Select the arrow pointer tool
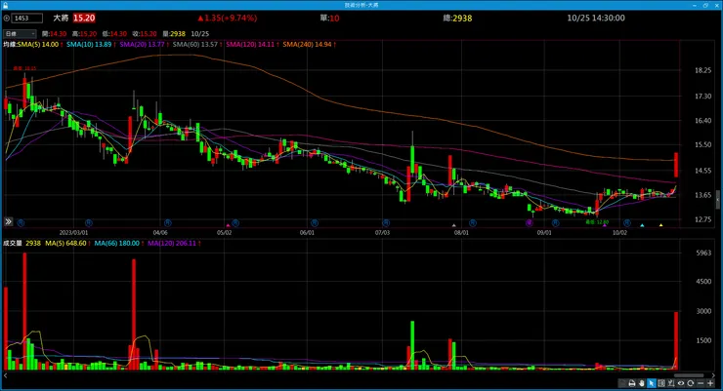 point(651,383)
